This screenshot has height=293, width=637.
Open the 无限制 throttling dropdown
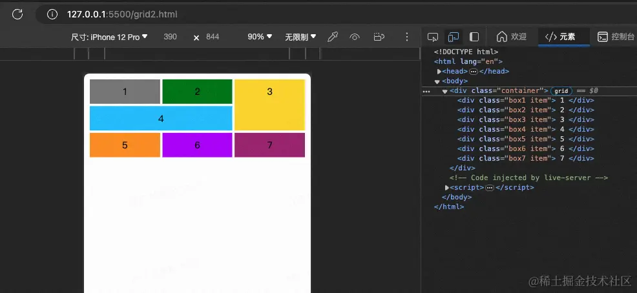(300, 37)
